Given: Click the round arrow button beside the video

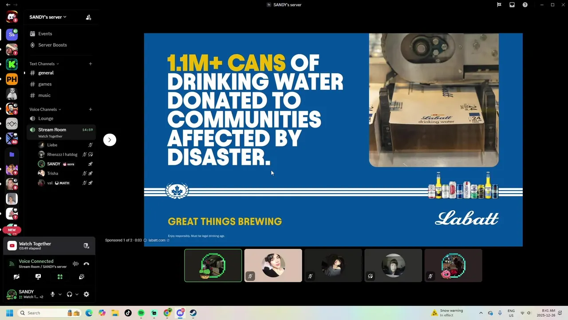Looking at the screenshot, I should (x=110, y=140).
